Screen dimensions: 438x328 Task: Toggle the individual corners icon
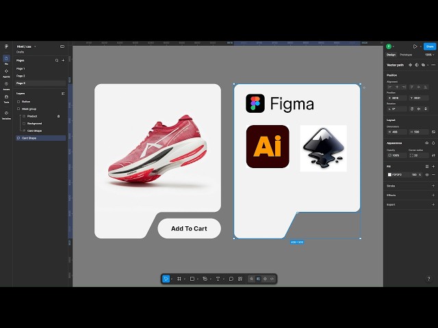(x=433, y=155)
